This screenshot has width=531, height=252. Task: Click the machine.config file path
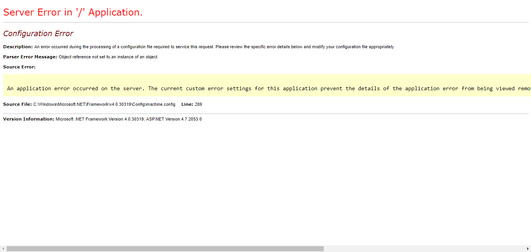click(104, 105)
